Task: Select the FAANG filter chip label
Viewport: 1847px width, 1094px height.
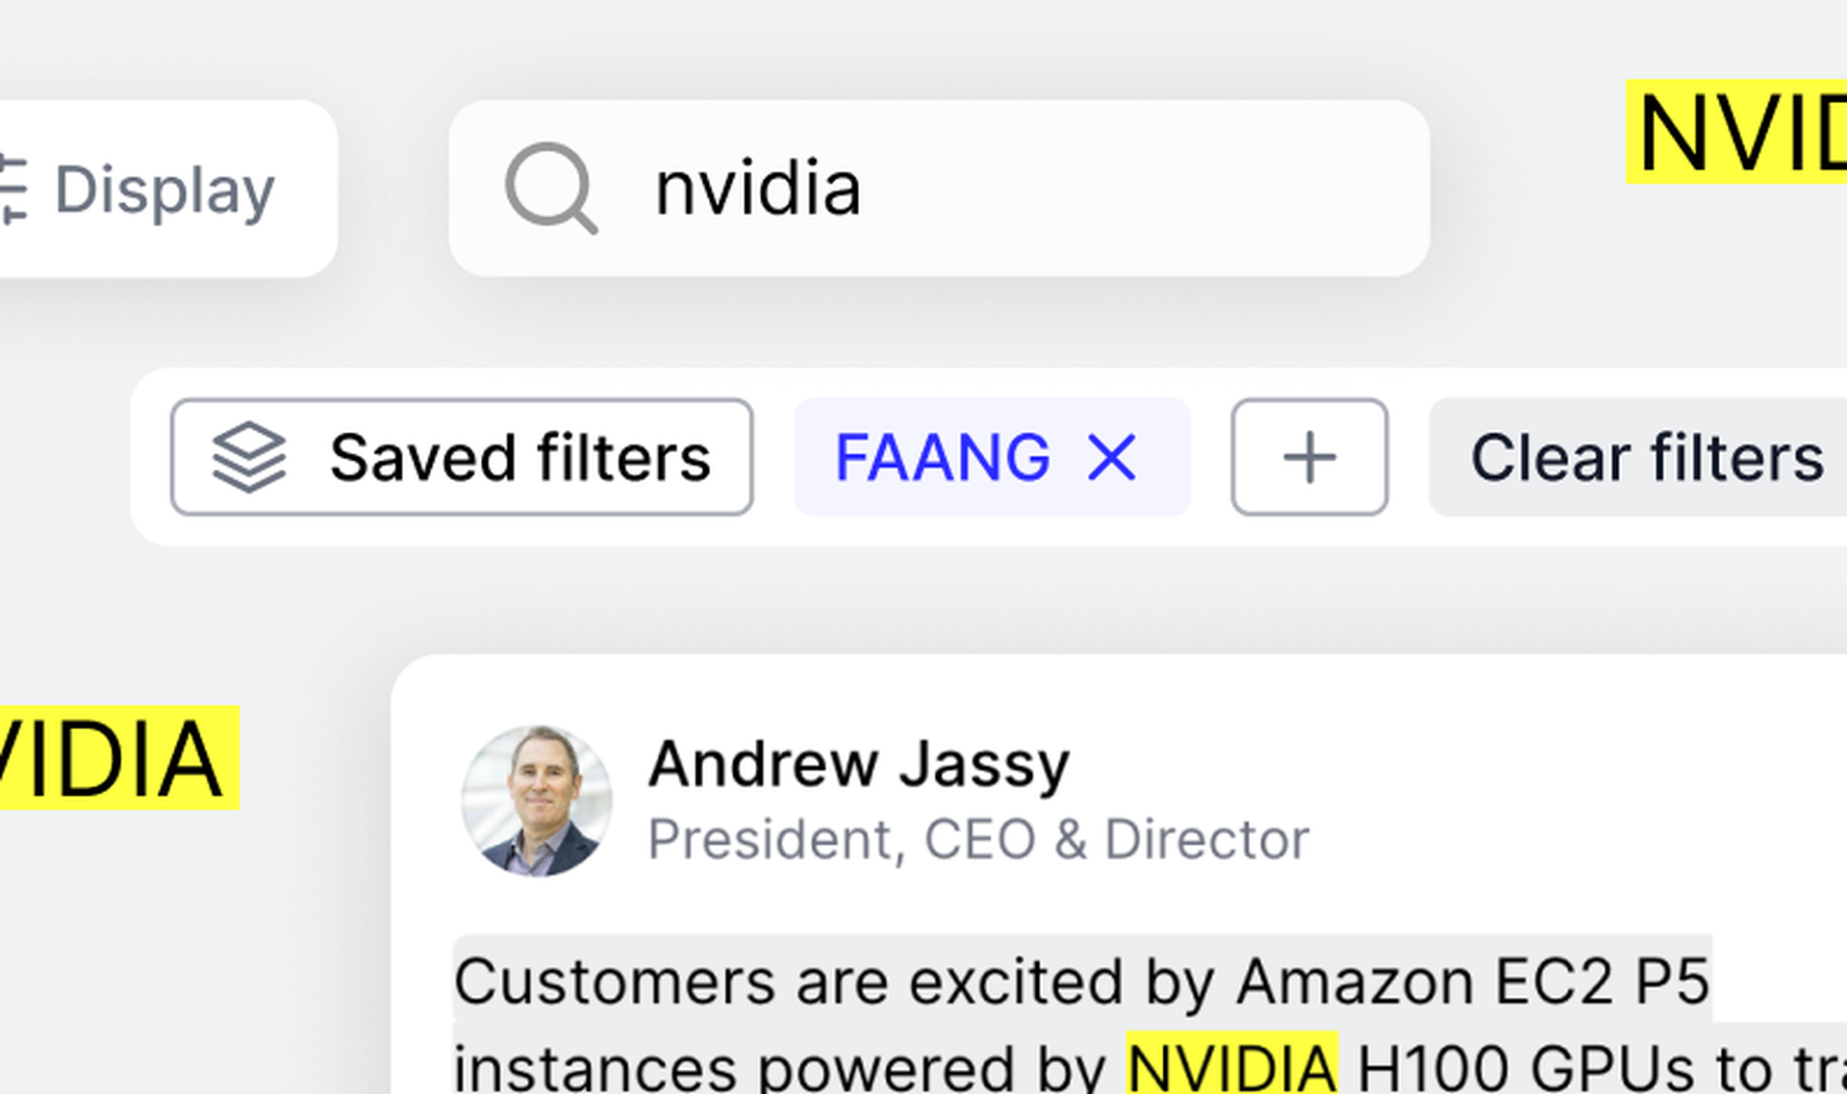Action: [x=943, y=457]
